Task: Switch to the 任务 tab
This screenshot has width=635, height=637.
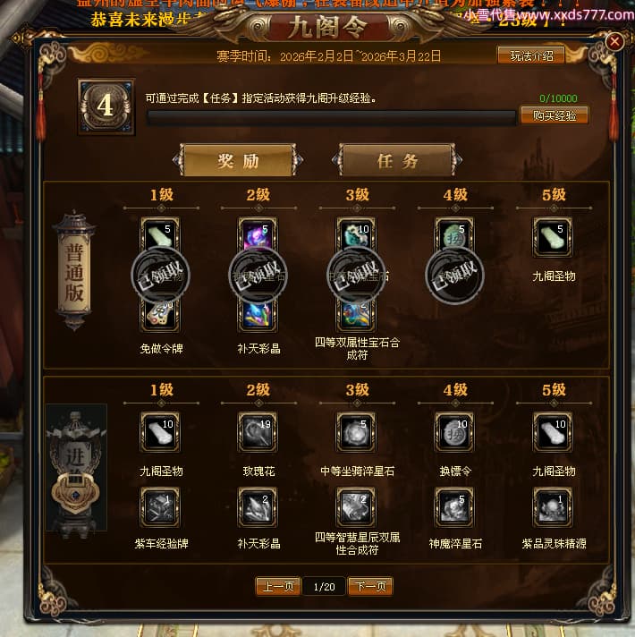Action: [397, 160]
